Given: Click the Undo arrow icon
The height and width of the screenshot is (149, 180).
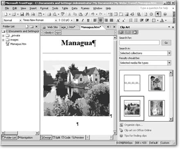Looking at the screenshot, I should (x=93, y=14).
